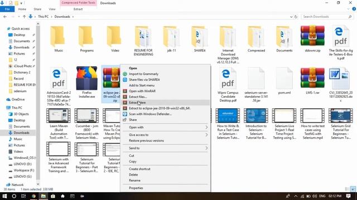Open Task View on taskbar

(x=23, y=196)
